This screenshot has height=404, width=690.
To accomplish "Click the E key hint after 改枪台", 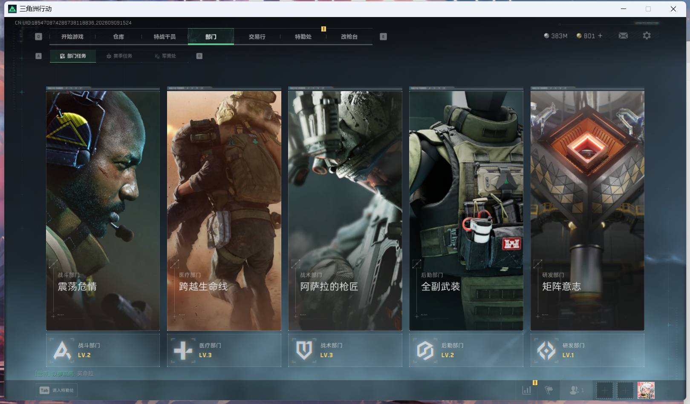I will (383, 37).
